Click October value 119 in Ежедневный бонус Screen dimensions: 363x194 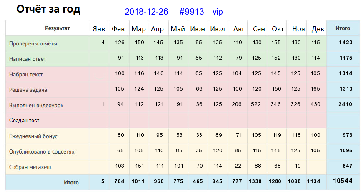click(x=277, y=135)
